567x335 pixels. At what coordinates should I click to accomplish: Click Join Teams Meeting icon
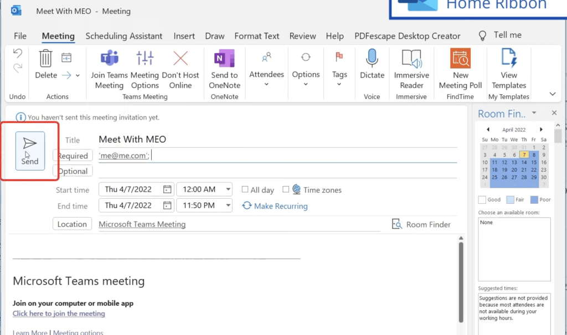tap(109, 58)
